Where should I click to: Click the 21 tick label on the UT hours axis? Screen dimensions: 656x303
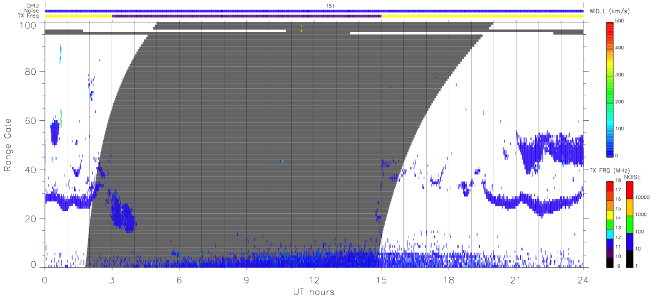tap(516, 279)
